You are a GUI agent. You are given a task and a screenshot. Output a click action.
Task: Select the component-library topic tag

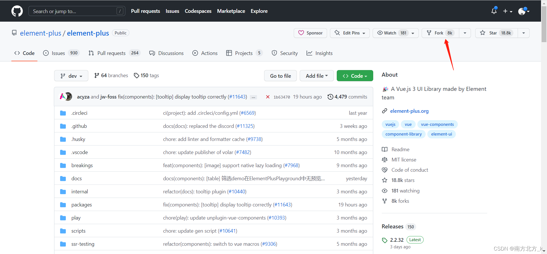(403, 134)
